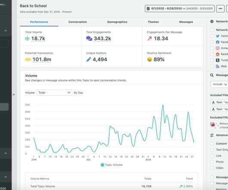The image size is (228, 190).
Task: Click the Total Engagements chat bubbles icon
Action: point(89,39)
